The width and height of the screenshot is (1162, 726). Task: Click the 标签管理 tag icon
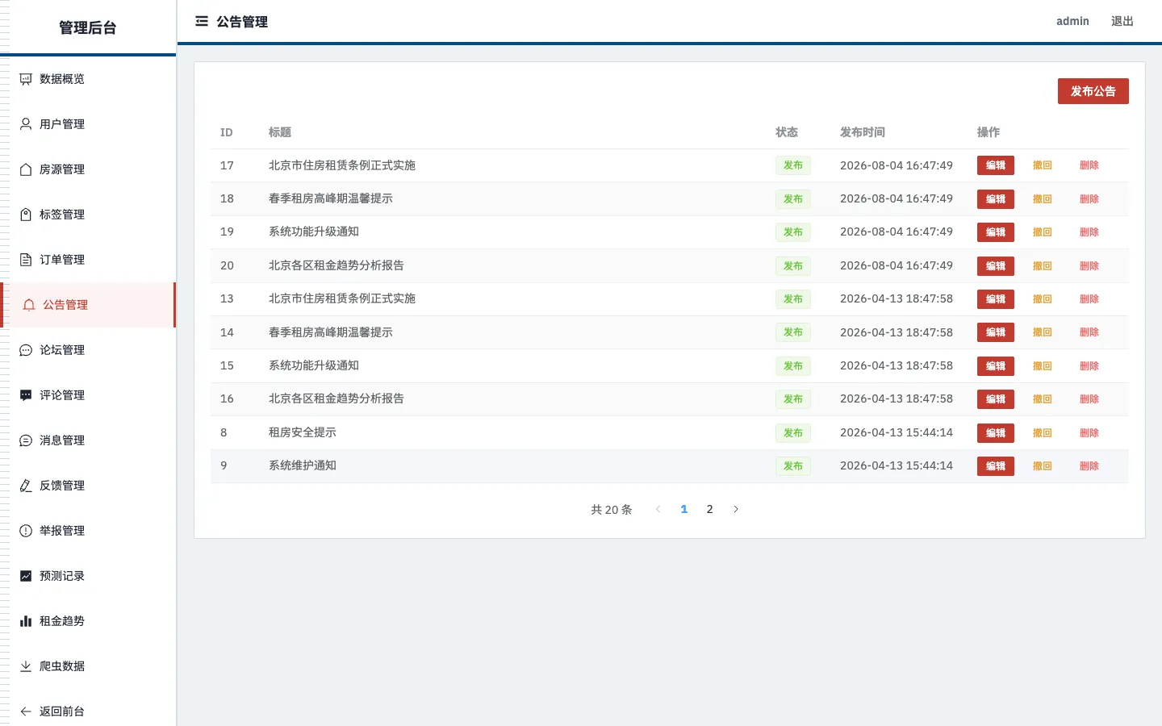pos(26,215)
